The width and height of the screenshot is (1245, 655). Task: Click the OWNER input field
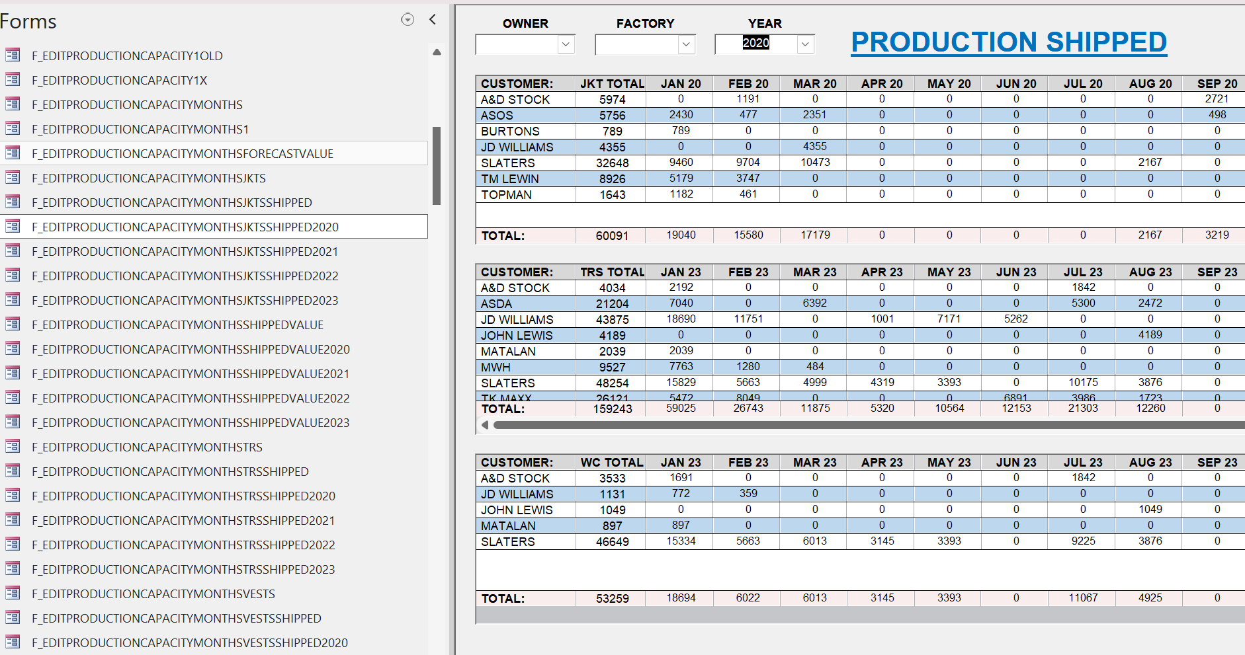tap(517, 44)
